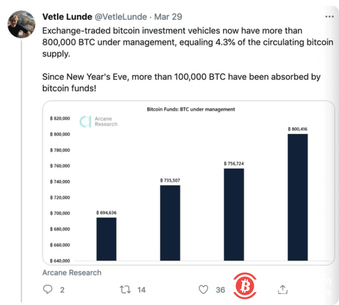Click the bar labeled 756,724
Viewport: 339px width, 305px height.
234,214
